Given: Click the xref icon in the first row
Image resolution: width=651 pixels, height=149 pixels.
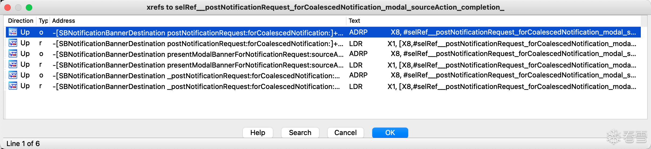Looking at the screenshot, I should point(13,32).
